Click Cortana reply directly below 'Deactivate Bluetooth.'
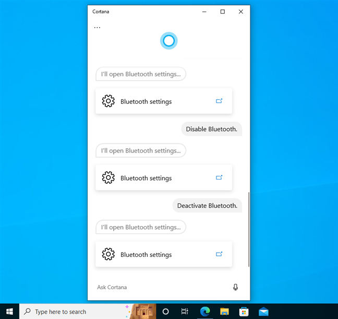 coord(141,227)
